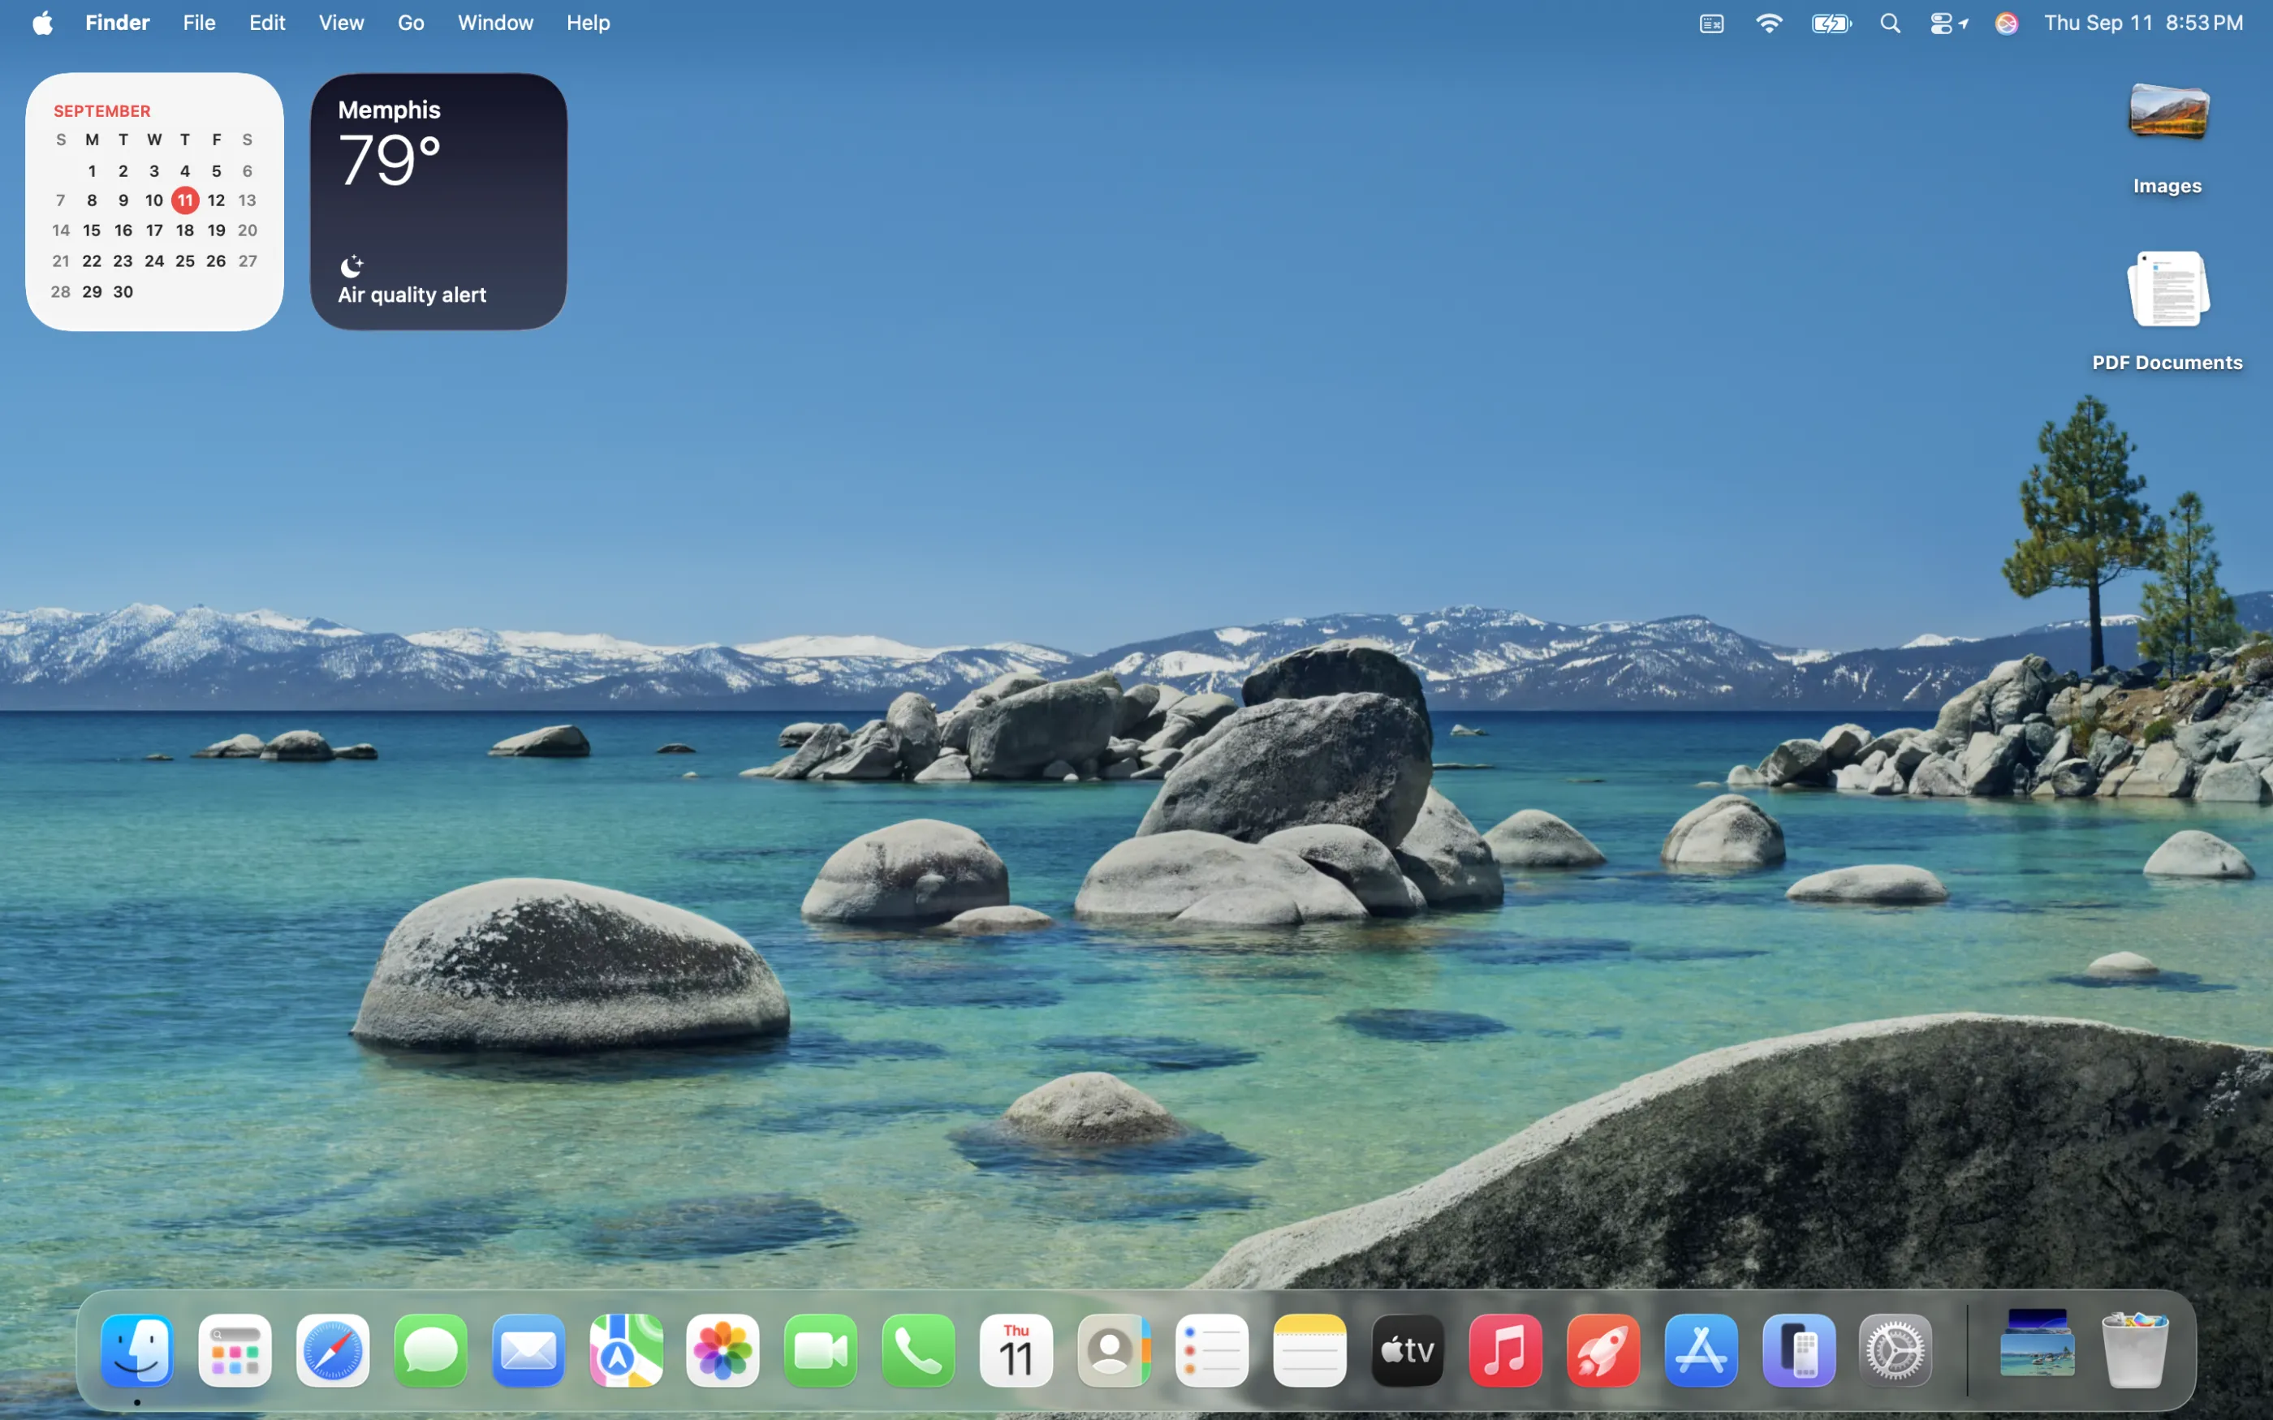Open the Photos app

coord(722,1349)
